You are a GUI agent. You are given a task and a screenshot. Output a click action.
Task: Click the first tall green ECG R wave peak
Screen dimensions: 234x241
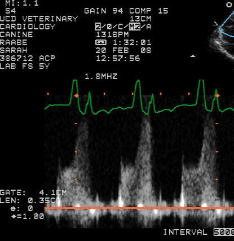(75, 81)
